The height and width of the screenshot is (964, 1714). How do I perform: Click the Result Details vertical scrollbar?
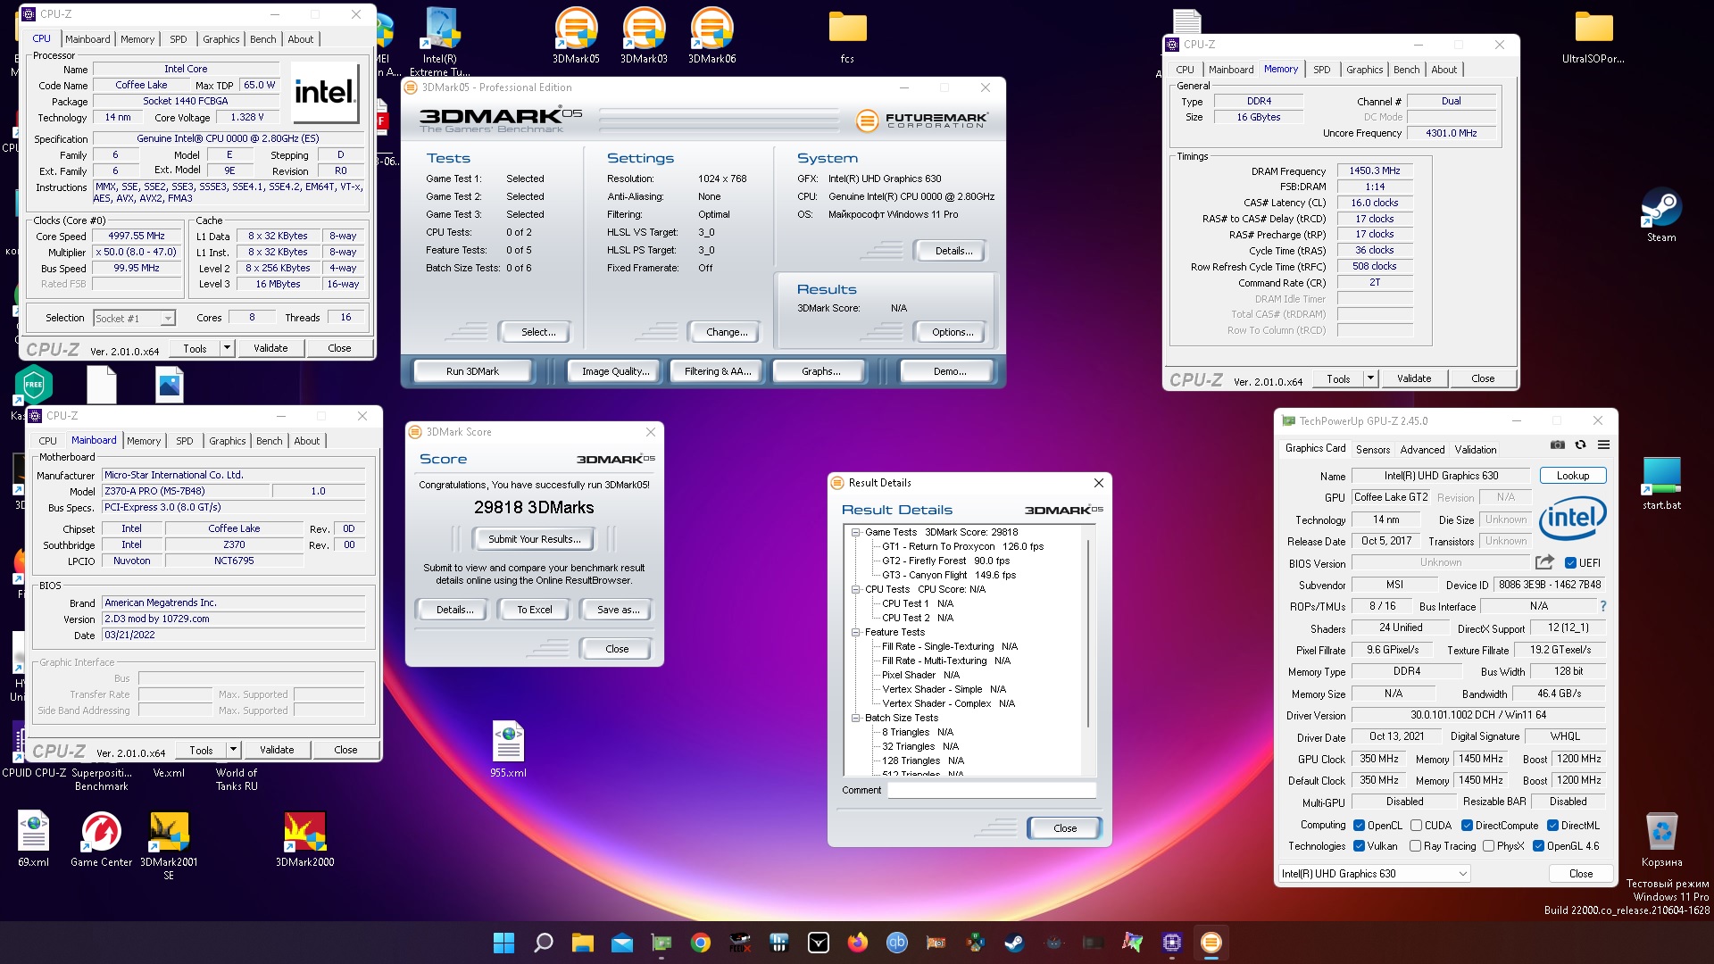pos(1089,634)
